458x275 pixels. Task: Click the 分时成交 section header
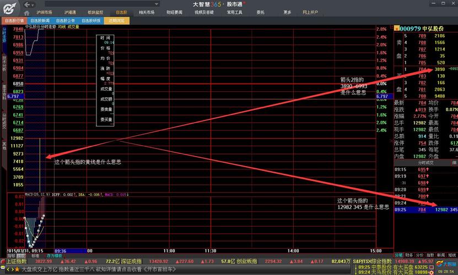[425, 163]
